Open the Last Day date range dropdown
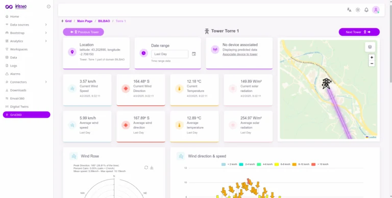 tap(170, 54)
